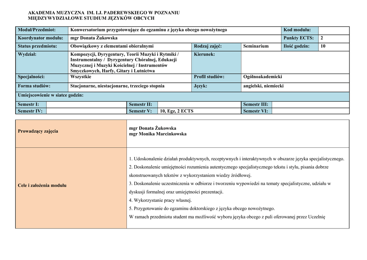Click the 'Akademia Muzyczna' header title line
This screenshot has width=367, height=260.
click(104, 13)
